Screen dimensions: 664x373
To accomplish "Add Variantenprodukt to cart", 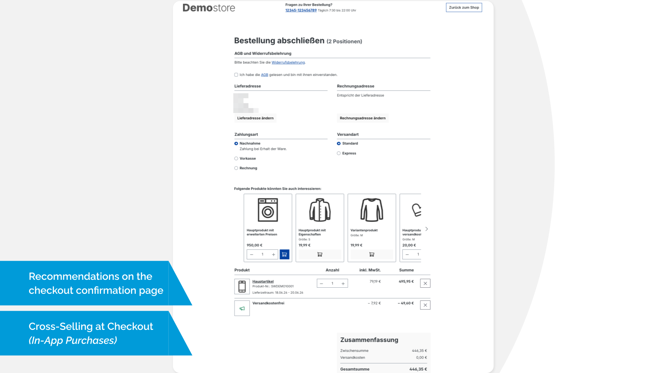I will point(372,255).
